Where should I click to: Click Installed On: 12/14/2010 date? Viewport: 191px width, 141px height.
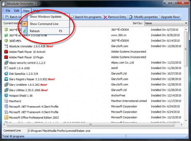pyautogui.click(x=166, y=95)
